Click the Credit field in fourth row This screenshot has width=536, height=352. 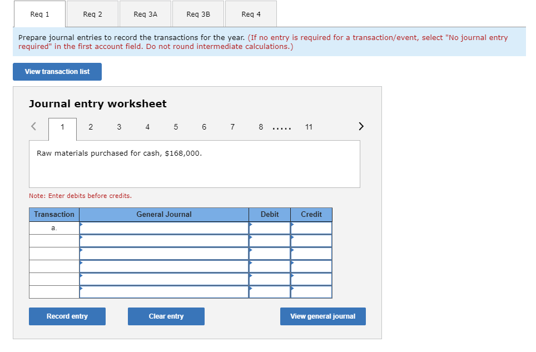click(x=311, y=266)
